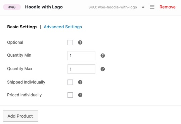The width and height of the screenshot is (181, 124).
Task: Open Priced Individually help tooltip
Action: pos(80,95)
